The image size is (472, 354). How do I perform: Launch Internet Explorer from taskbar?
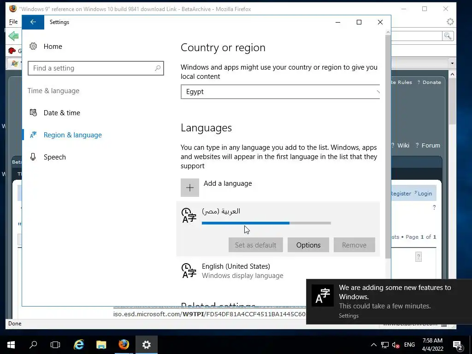tap(79, 345)
